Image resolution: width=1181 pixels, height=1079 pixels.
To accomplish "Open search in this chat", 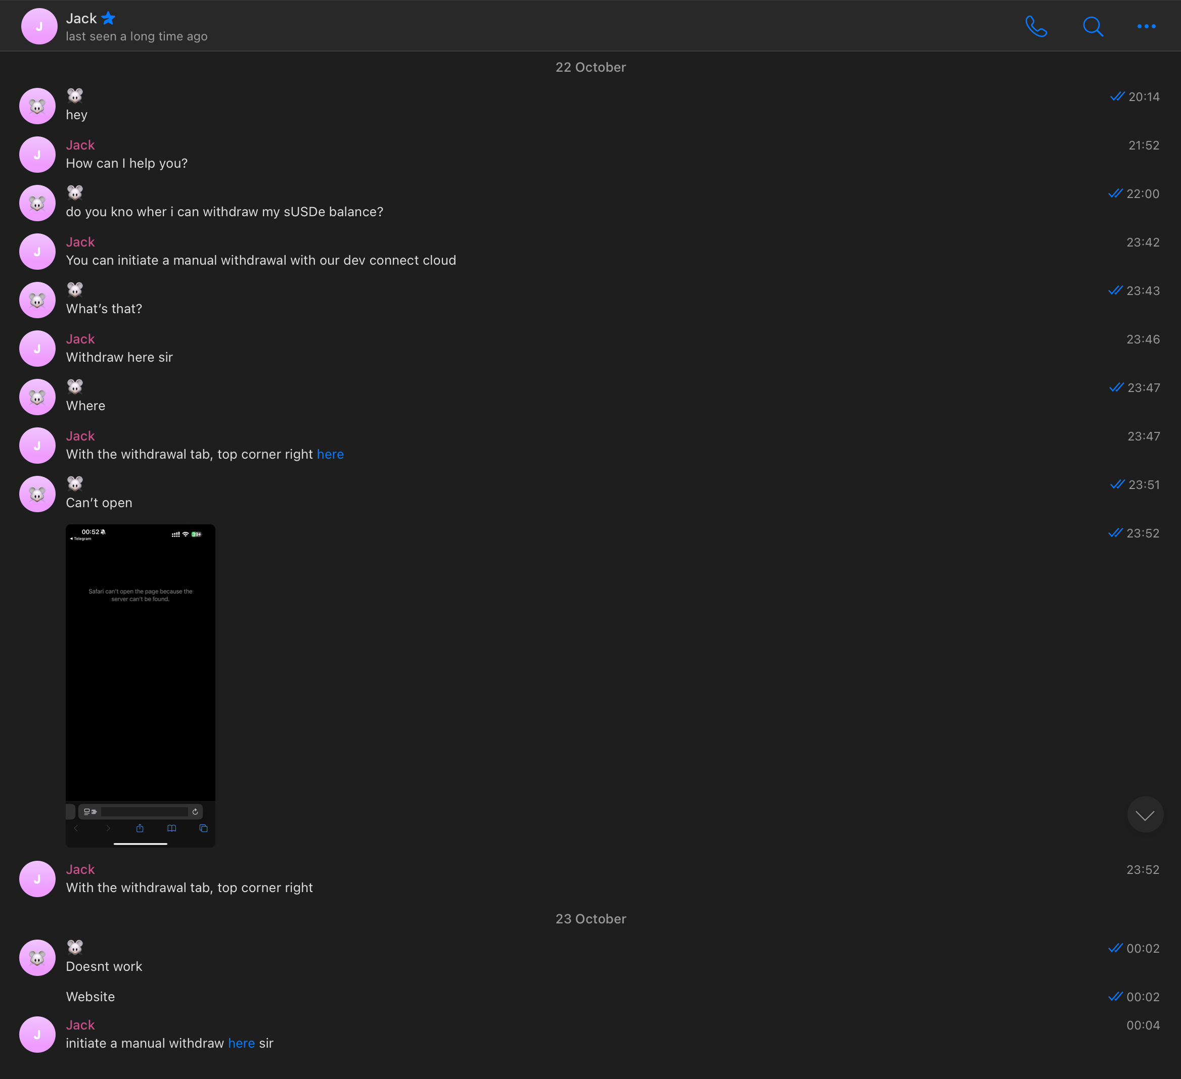I will [1093, 26].
